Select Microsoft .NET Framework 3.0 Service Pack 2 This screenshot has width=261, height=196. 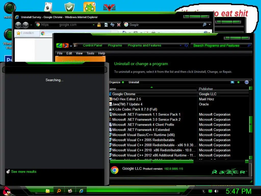pyautogui.click(x=179, y=119)
